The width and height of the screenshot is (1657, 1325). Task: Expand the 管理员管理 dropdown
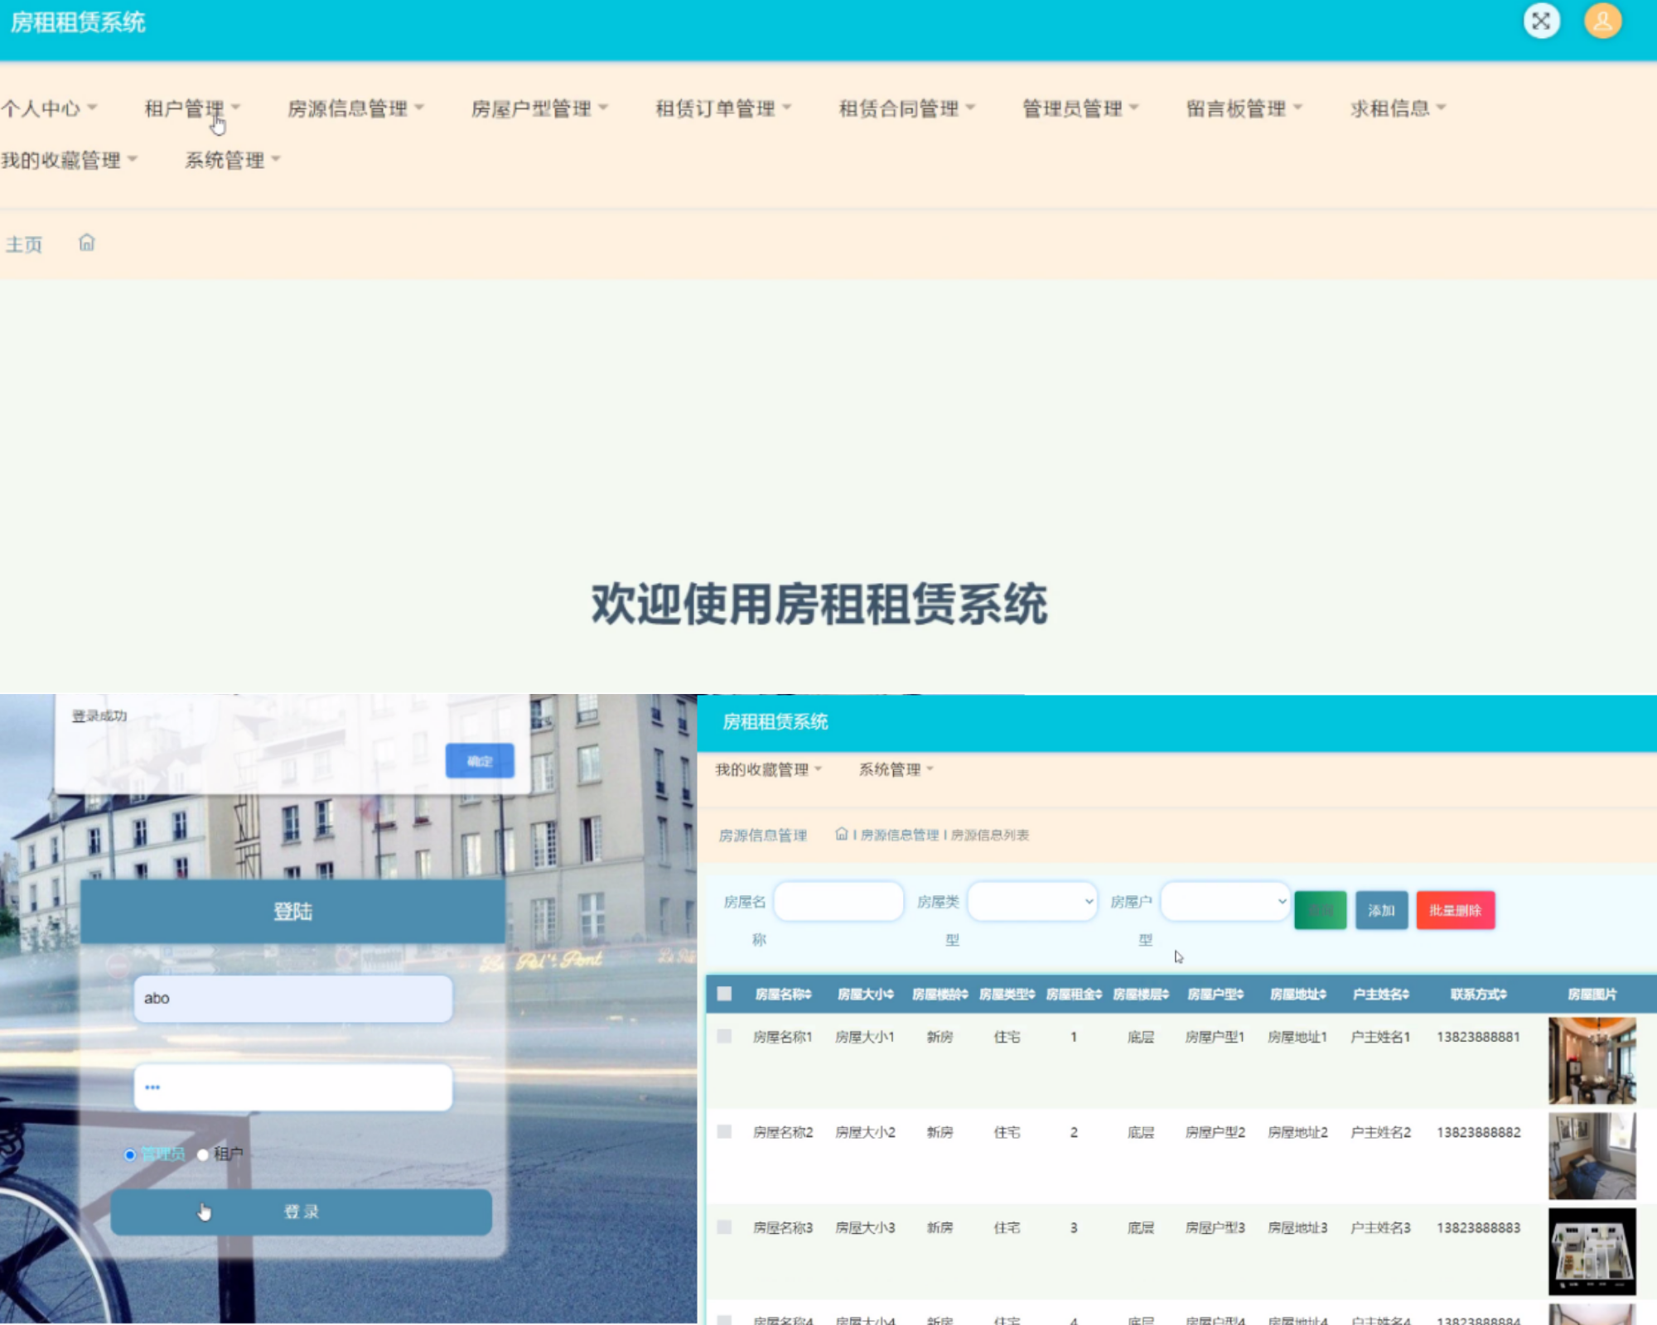[x=1080, y=108]
